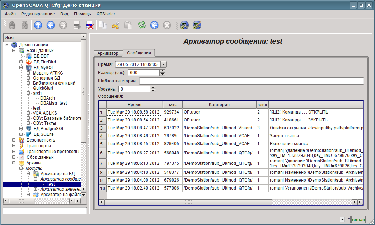The image size is (375, 225).
Task: Open the Время date-time dropdown
Action: (x=164, y=64)
